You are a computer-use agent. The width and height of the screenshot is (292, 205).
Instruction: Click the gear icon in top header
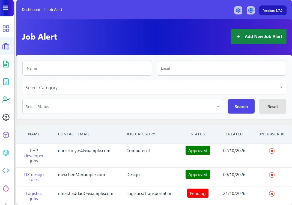(238, 10)
